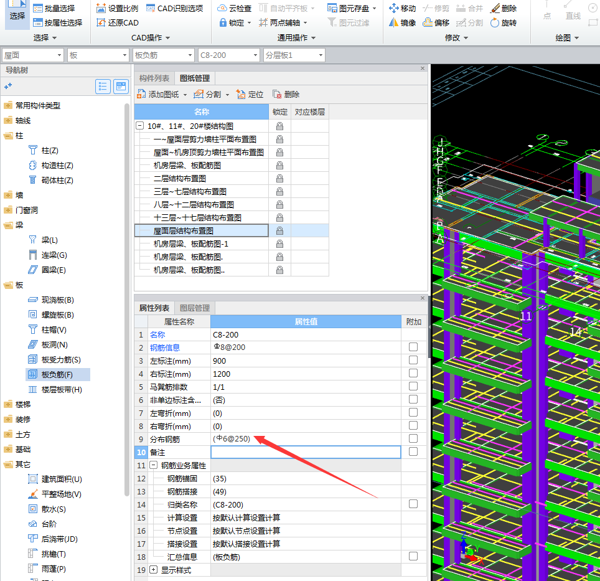The image size is (600, 581).
Task: Open the 屋面 floor dropdown
Action: tap(32, 55)
